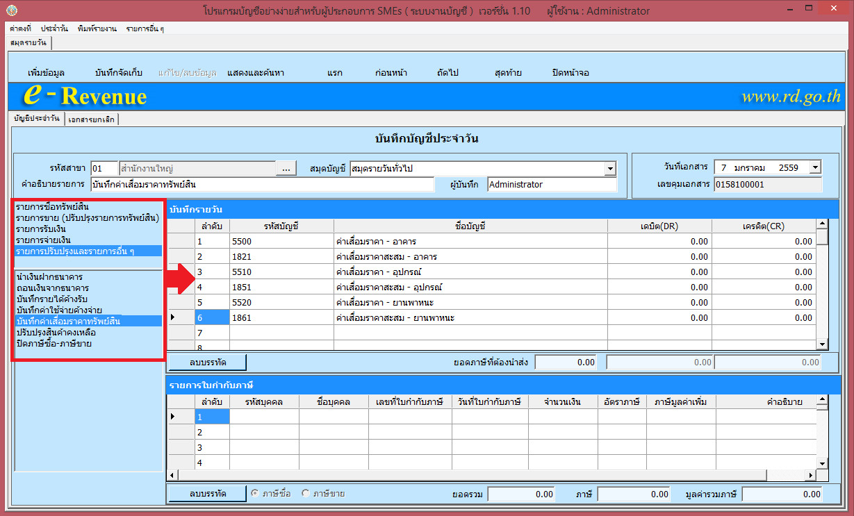Click the ยอดภาษีที่ต้องนำส่ง value field

(566, 362)
